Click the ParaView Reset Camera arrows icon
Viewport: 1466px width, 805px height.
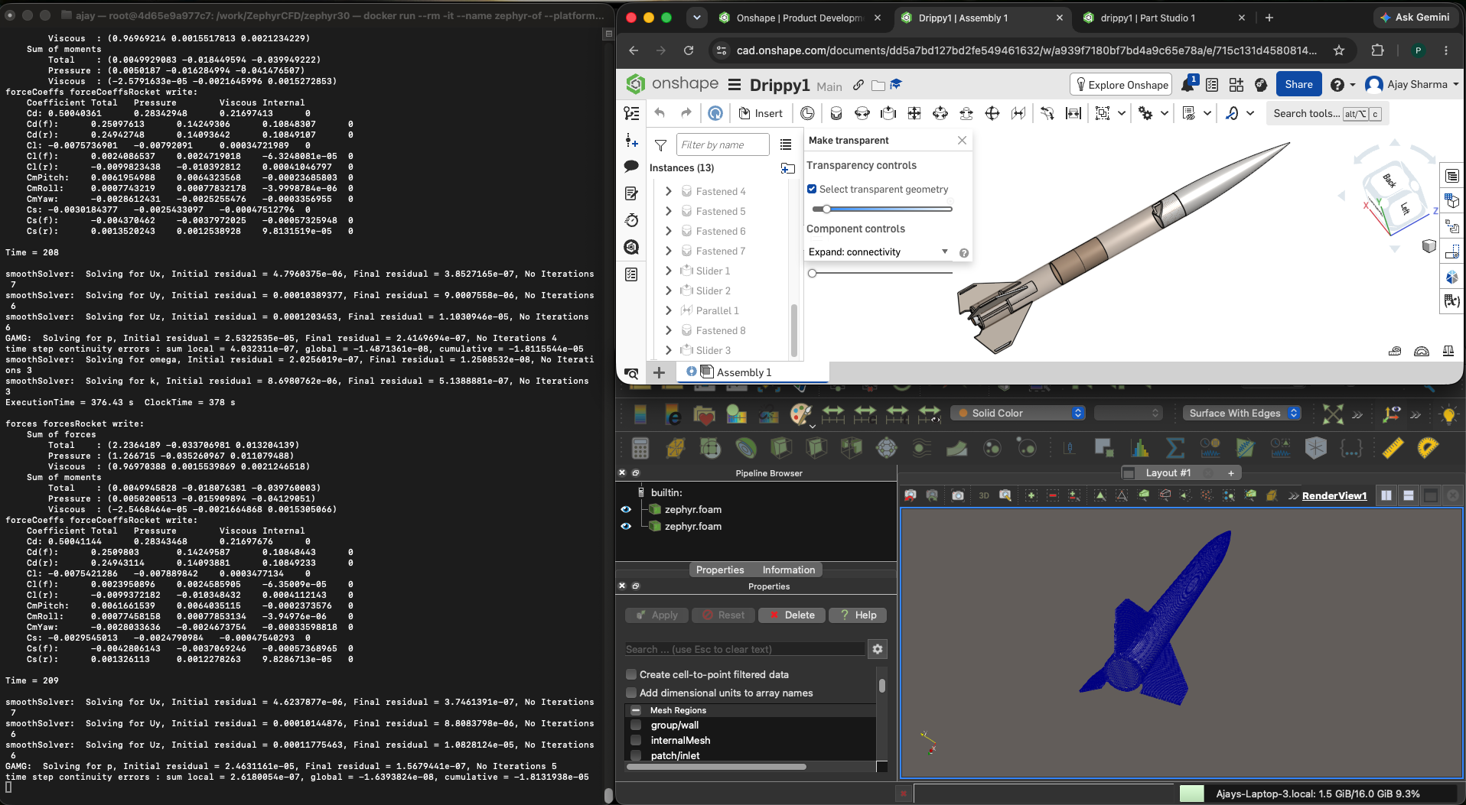point(1333,414)
